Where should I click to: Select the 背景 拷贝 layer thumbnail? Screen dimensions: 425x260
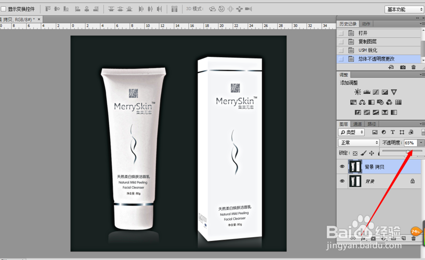[355, 167]
